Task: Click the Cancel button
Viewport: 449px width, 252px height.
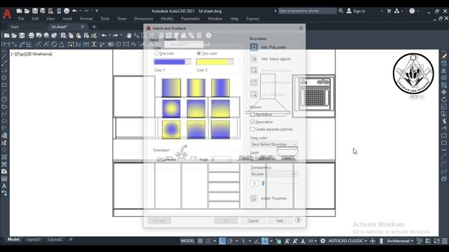Action: point(253,221)
